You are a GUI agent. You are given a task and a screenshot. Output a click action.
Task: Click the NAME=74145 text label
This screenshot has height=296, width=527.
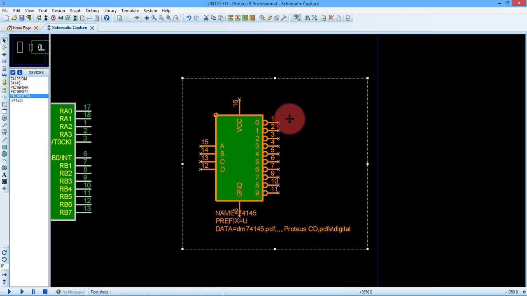point(236,213)
